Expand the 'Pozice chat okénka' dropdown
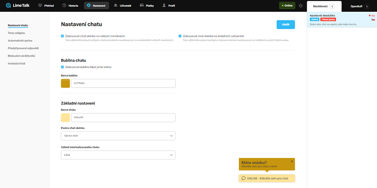The width and height of the screenshot is (377, 188). click(x=118, y=136)
